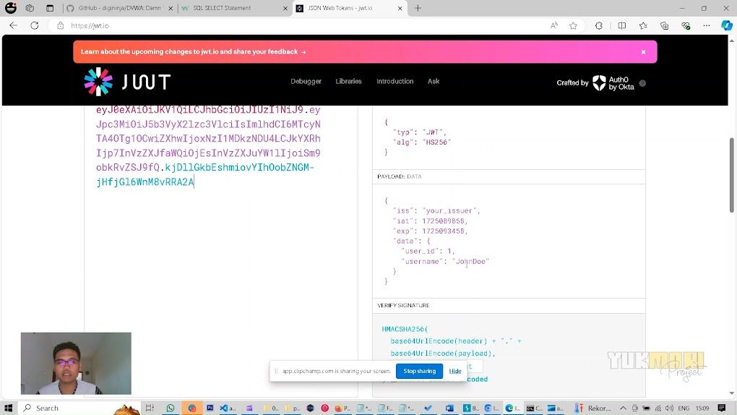Click the exp value 1725093458
The height and width of the screenshot is (415, 737).
(x=444, y=231)
